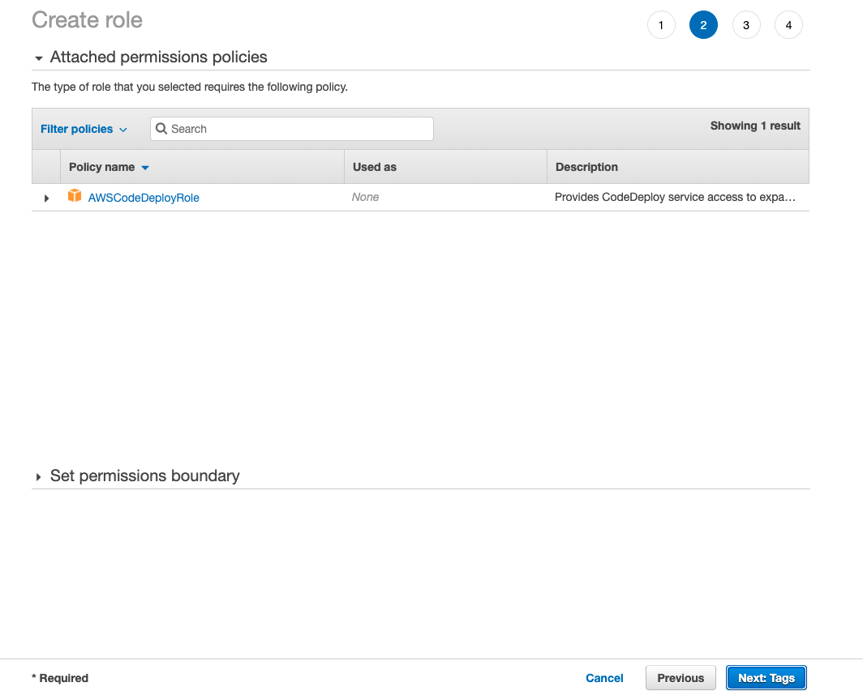Viewport: 863px width, 691px height.
Task: Click the Cancel link
Action: (x=604, y=678)
